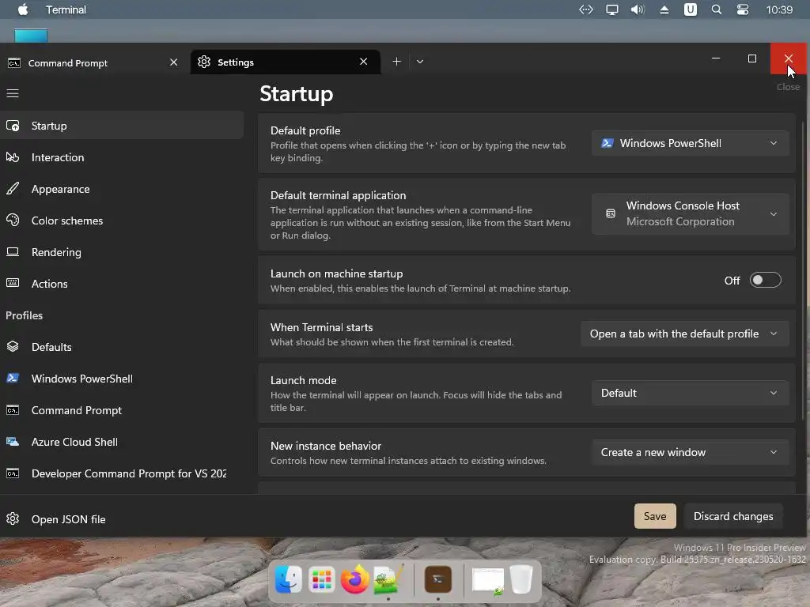Open the Default profile dropdown
The image size is (810, 607).
(690, 143)
